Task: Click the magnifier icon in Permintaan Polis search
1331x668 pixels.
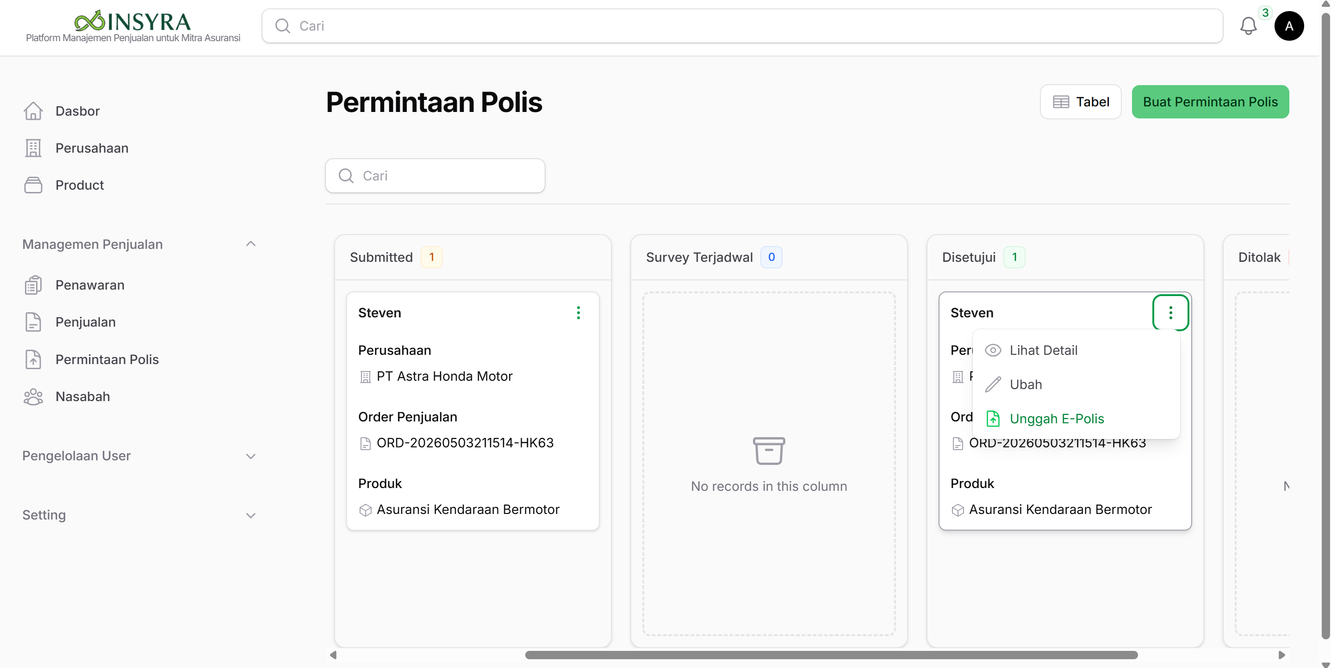Action: [x=346, y=176]
